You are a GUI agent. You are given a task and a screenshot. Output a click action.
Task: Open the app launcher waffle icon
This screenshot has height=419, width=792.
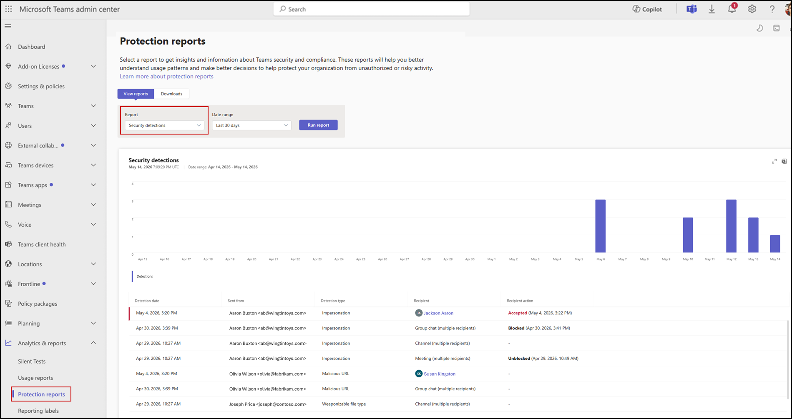8,9
